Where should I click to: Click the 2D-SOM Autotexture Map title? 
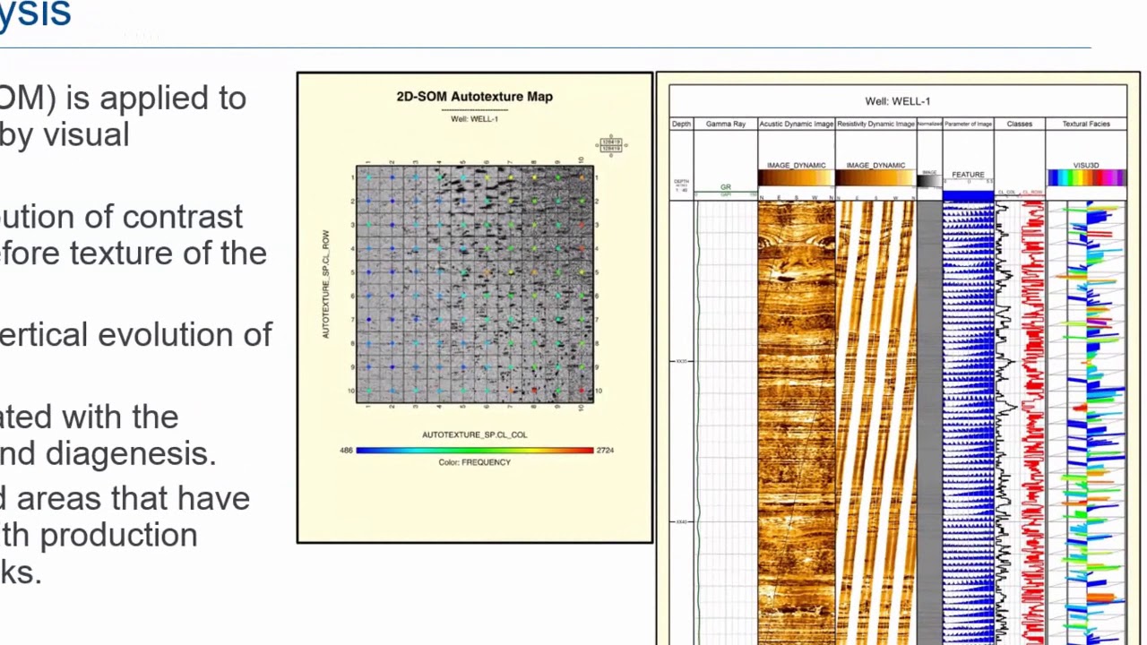474,97
